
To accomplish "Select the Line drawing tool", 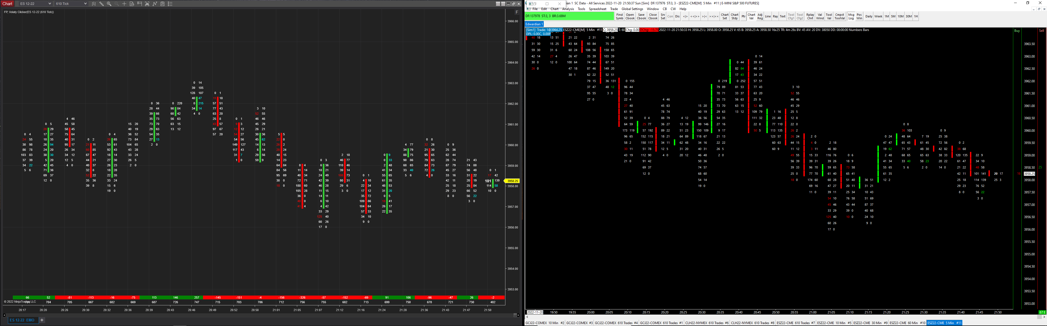I will point(768,16).
